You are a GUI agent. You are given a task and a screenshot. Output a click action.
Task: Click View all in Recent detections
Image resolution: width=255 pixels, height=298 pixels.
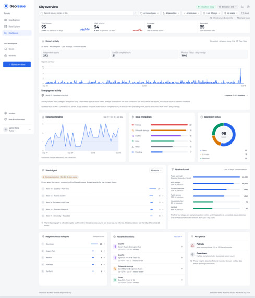(x=178, y=237)
